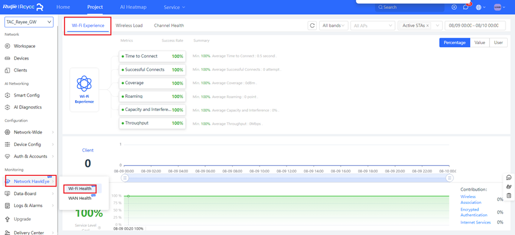Switch to the Channel Health tab
The image size is (515, 235).
coord(169,26)
